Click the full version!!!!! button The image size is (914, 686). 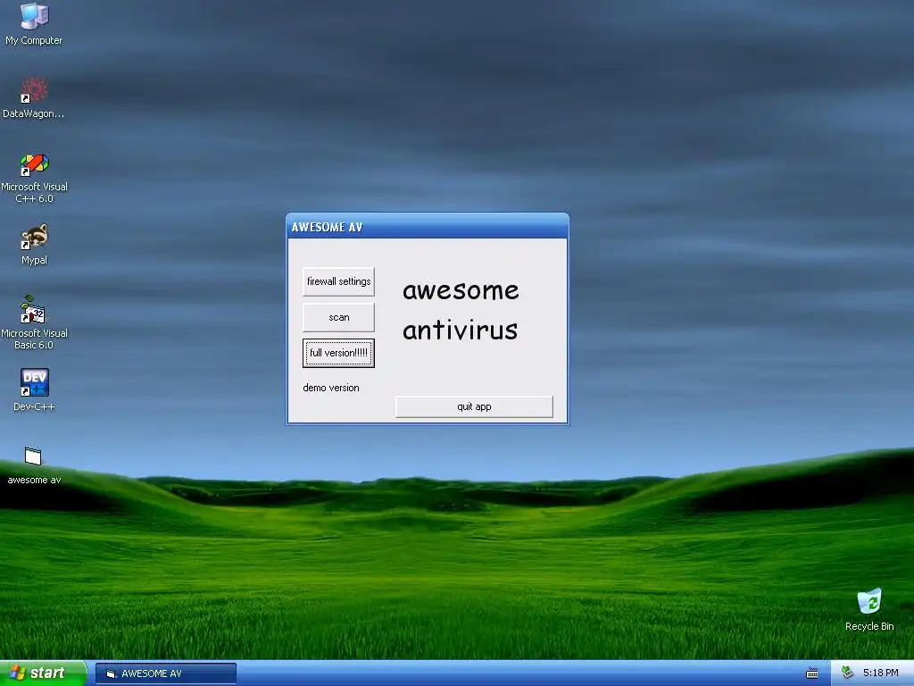click(x=338, y=353)
